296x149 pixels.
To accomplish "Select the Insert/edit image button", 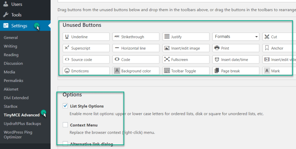I will (x=186, y=48).
